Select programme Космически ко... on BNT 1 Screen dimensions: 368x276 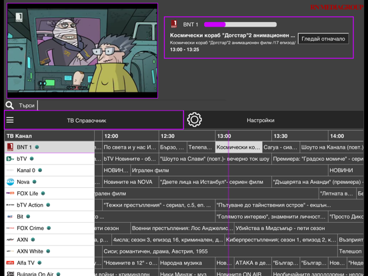[239, 147]
